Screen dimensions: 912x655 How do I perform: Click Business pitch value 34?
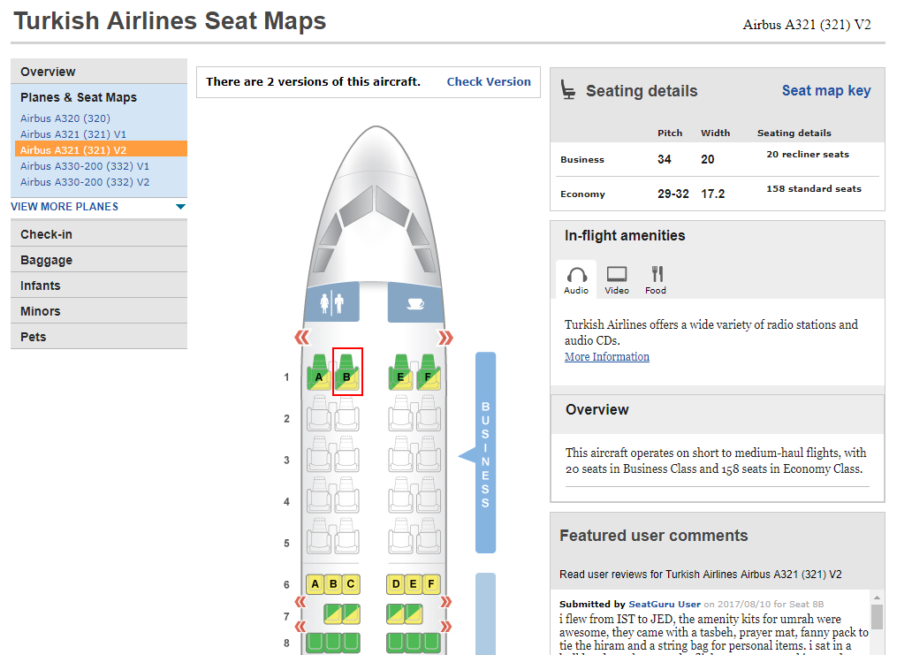(665, 159)
